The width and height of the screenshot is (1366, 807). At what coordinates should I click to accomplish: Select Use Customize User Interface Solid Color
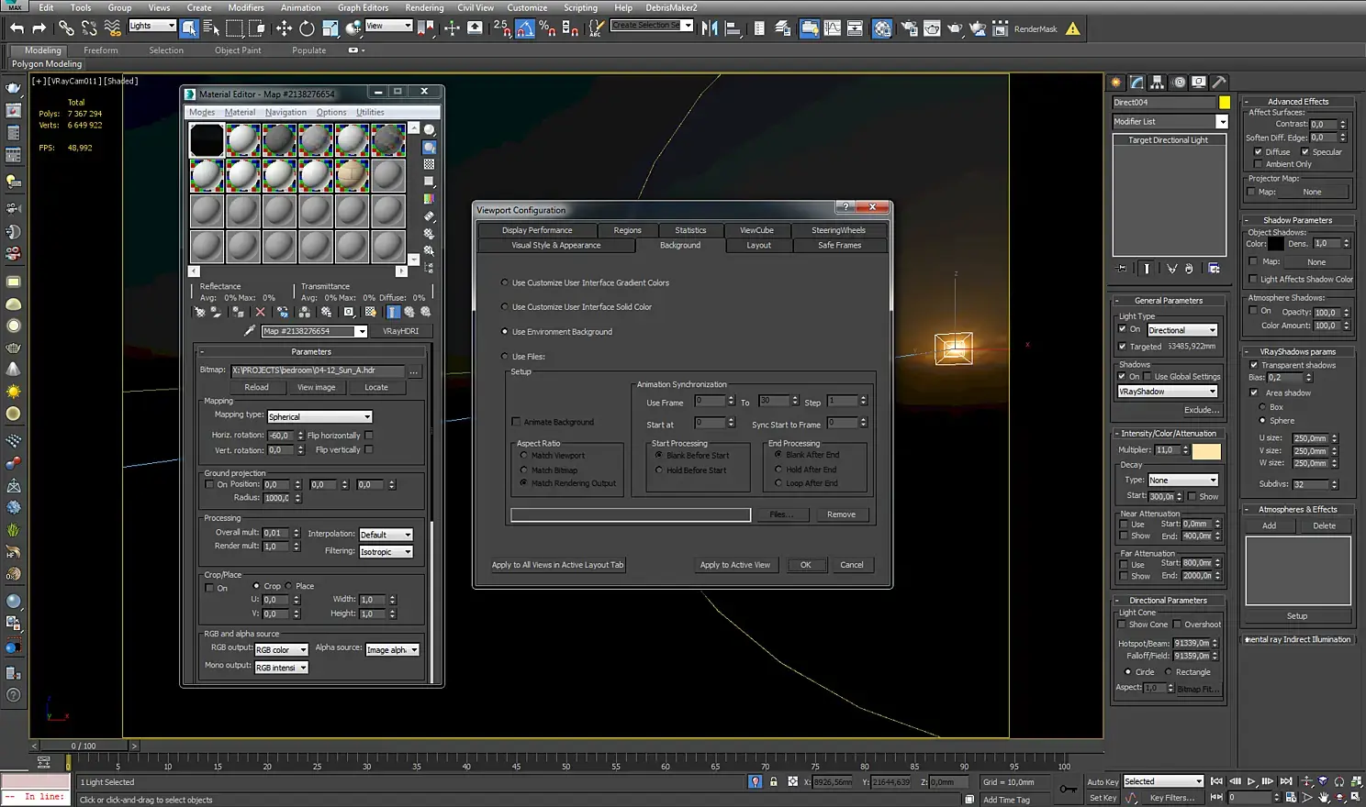(x=505, y=307)
